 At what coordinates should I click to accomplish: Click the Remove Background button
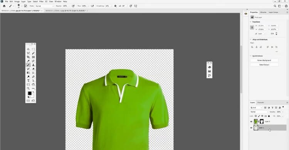tap(264, 60)
